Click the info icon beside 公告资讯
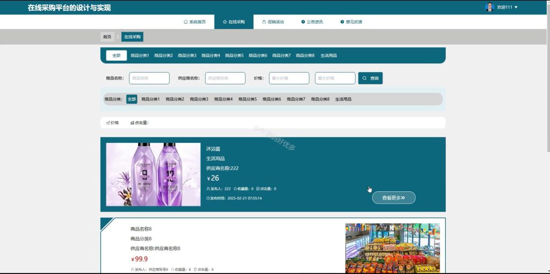The height and width of the screenshot is (274, 550). pos(303,21)
